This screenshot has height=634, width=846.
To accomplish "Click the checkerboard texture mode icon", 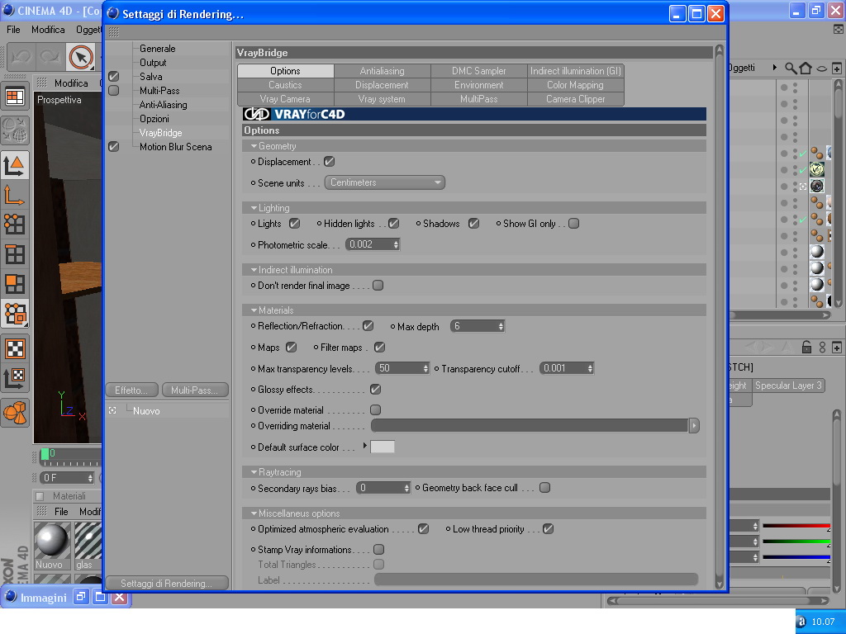I will click(x=15, y=349).
